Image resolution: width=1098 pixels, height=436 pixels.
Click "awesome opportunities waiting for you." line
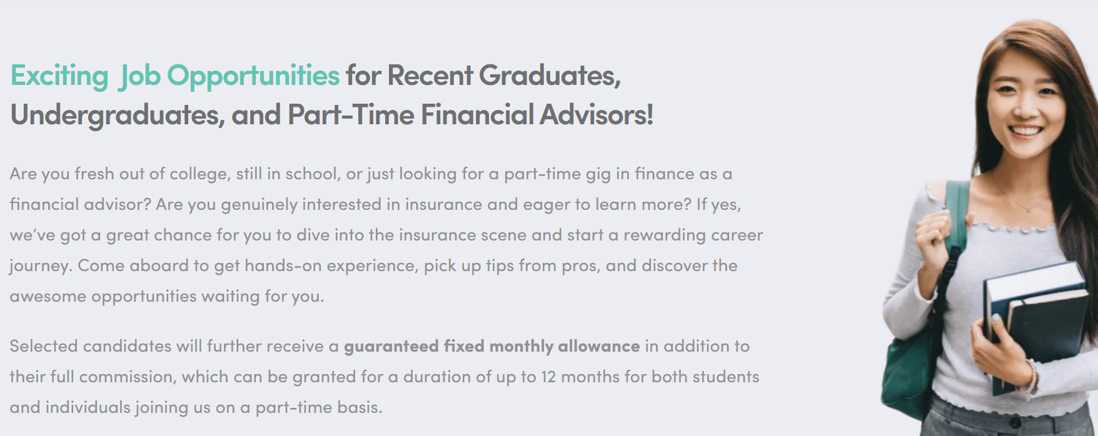coord(166,297)
